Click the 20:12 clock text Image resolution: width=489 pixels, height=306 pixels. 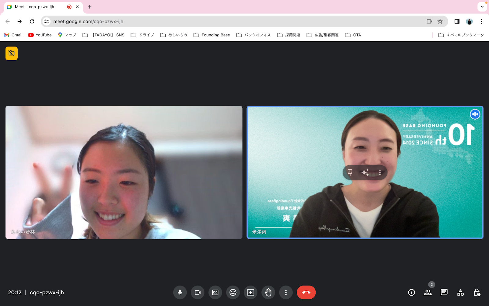click(15, 293)
